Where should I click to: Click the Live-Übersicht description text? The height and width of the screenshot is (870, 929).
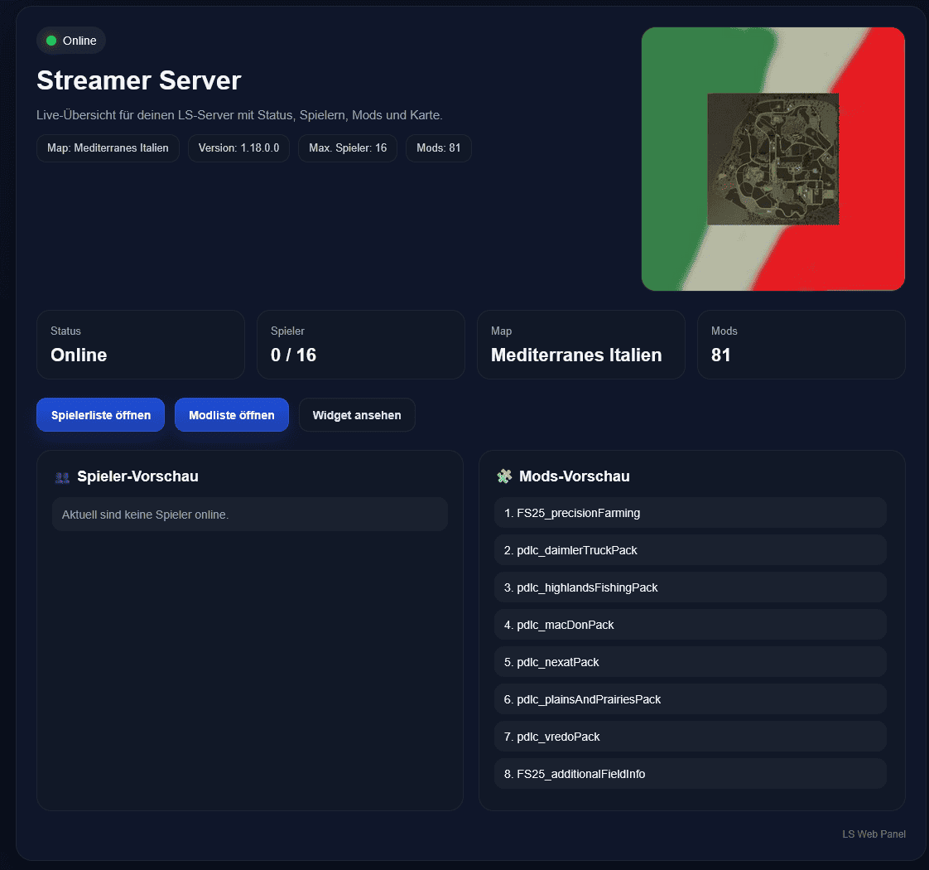tap(239, 115)
